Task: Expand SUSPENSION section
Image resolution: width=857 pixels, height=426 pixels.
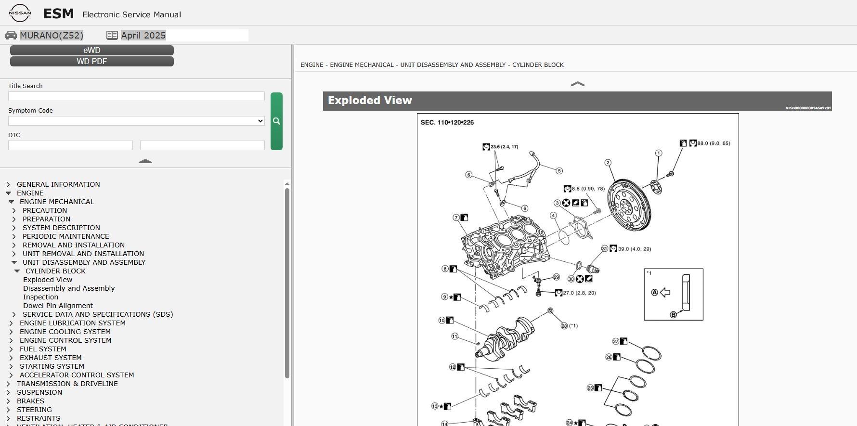Action: pyautogui.click(x=8, y=392)
